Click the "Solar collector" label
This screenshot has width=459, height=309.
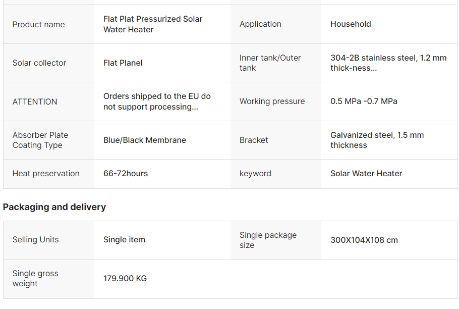tap(39, 63)
